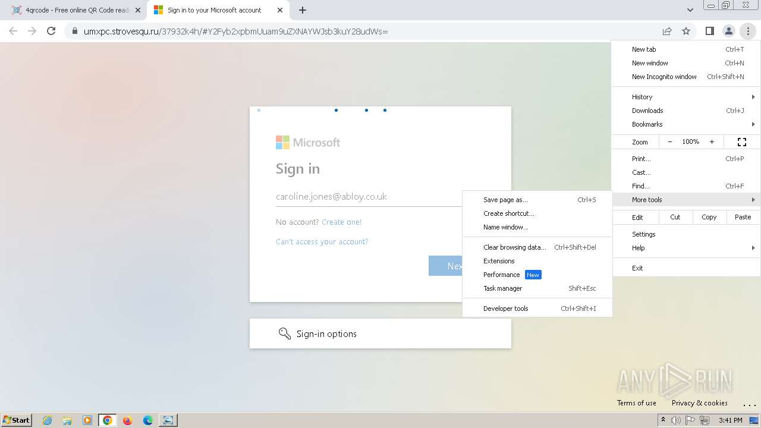Increase zoom with the plus button
Image resolution: width=761 pixels, height=428 pixels.
[x=712, y=142]
